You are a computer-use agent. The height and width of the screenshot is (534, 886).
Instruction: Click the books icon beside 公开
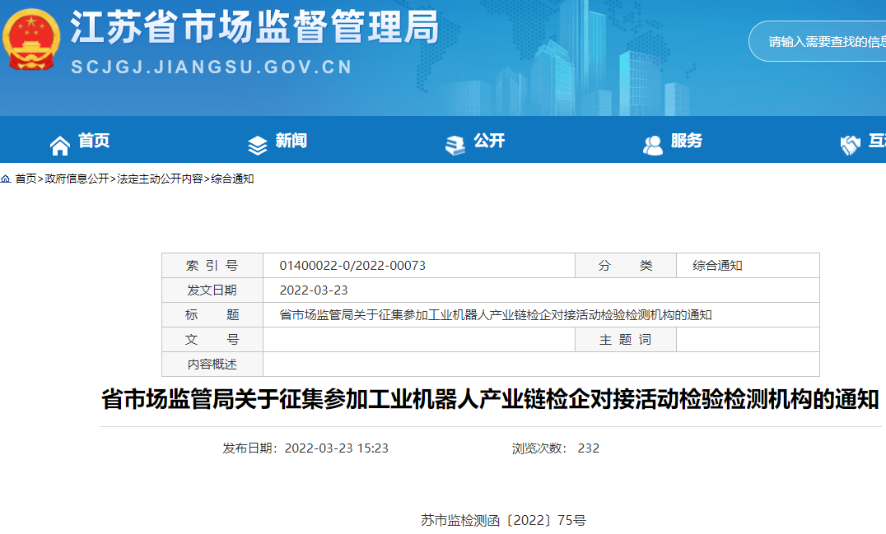[455, 142]
